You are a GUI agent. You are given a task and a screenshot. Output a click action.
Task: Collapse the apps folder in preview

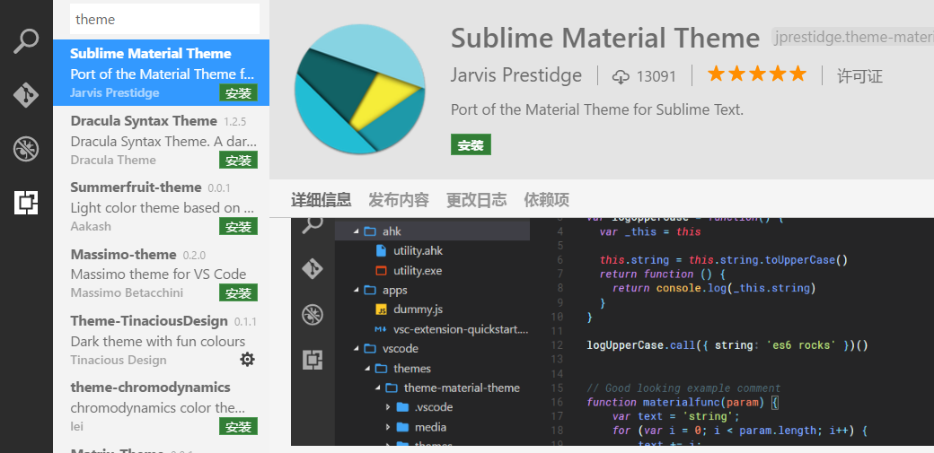tap(357, 290)
